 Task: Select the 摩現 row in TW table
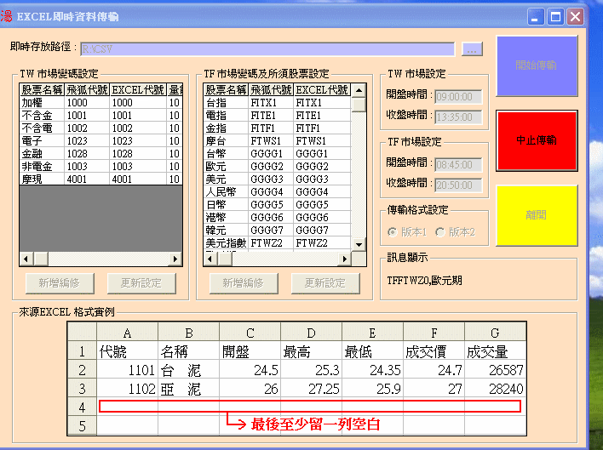[x=100, y=179]
